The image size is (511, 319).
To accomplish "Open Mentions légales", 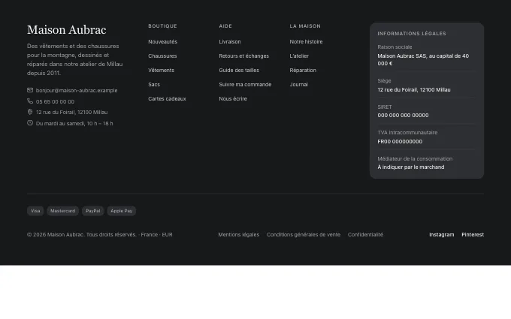I will (238, 235).
